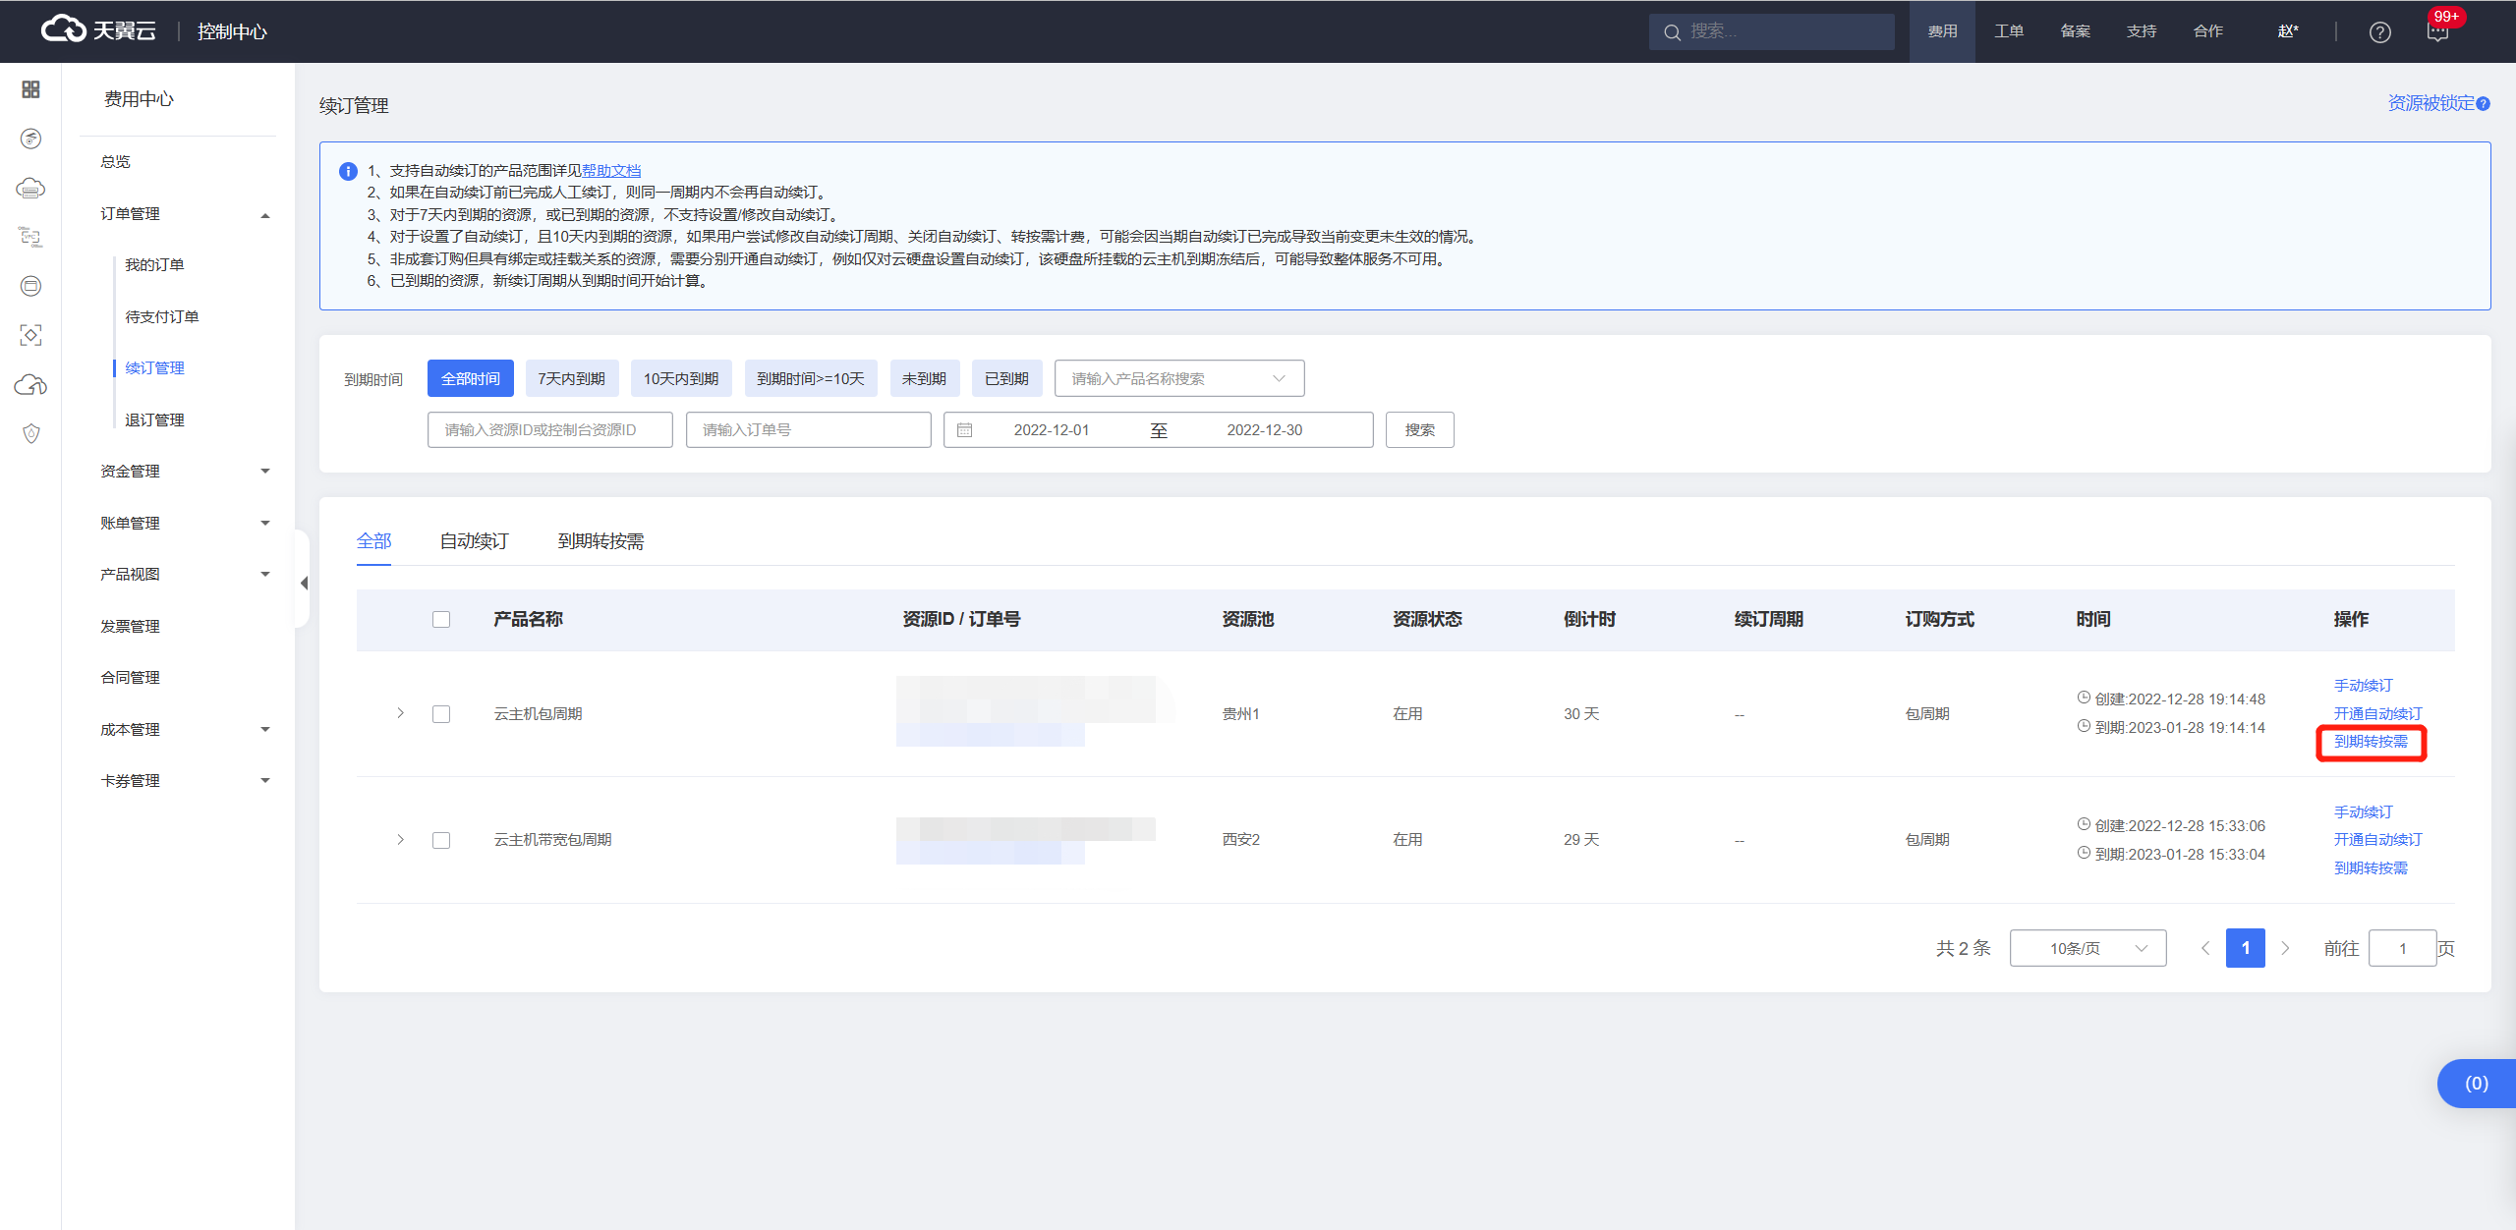Check the select-all checkbox in table header
Image resolution: width=2516 pixels, height=1230 pixels.
pos(441,619)
